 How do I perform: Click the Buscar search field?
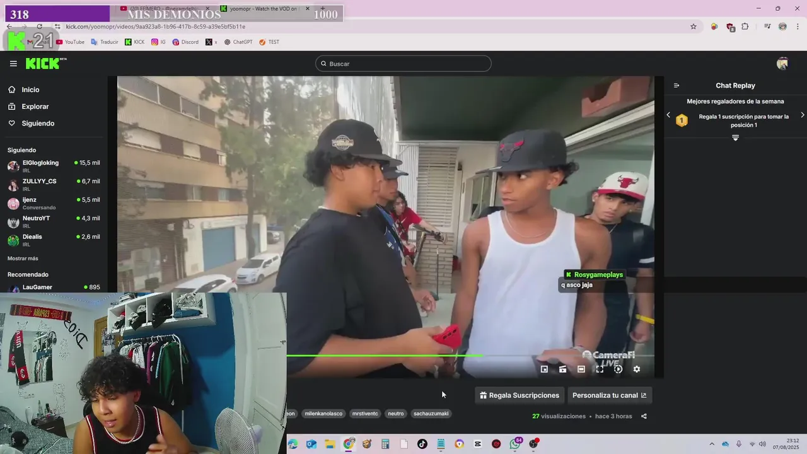tap(403, 64)
